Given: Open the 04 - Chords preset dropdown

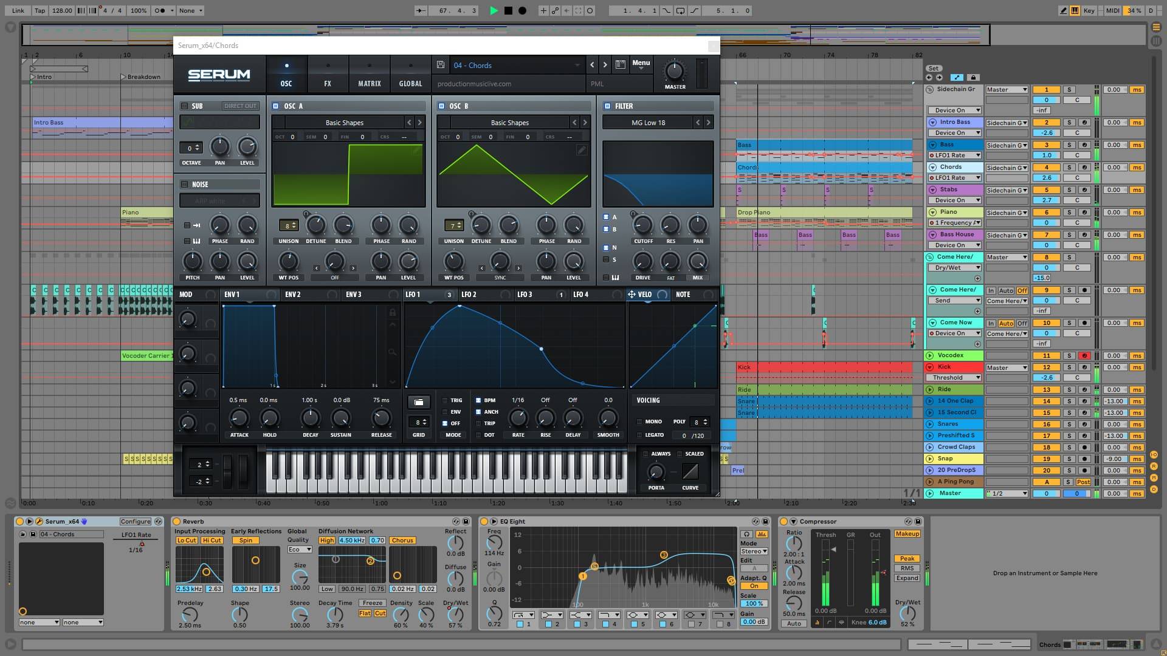Looking at the screenshot, I should (517, 65).
